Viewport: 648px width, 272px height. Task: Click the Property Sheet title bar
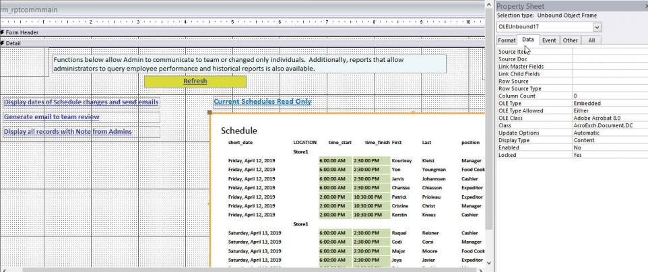(572, 6)
